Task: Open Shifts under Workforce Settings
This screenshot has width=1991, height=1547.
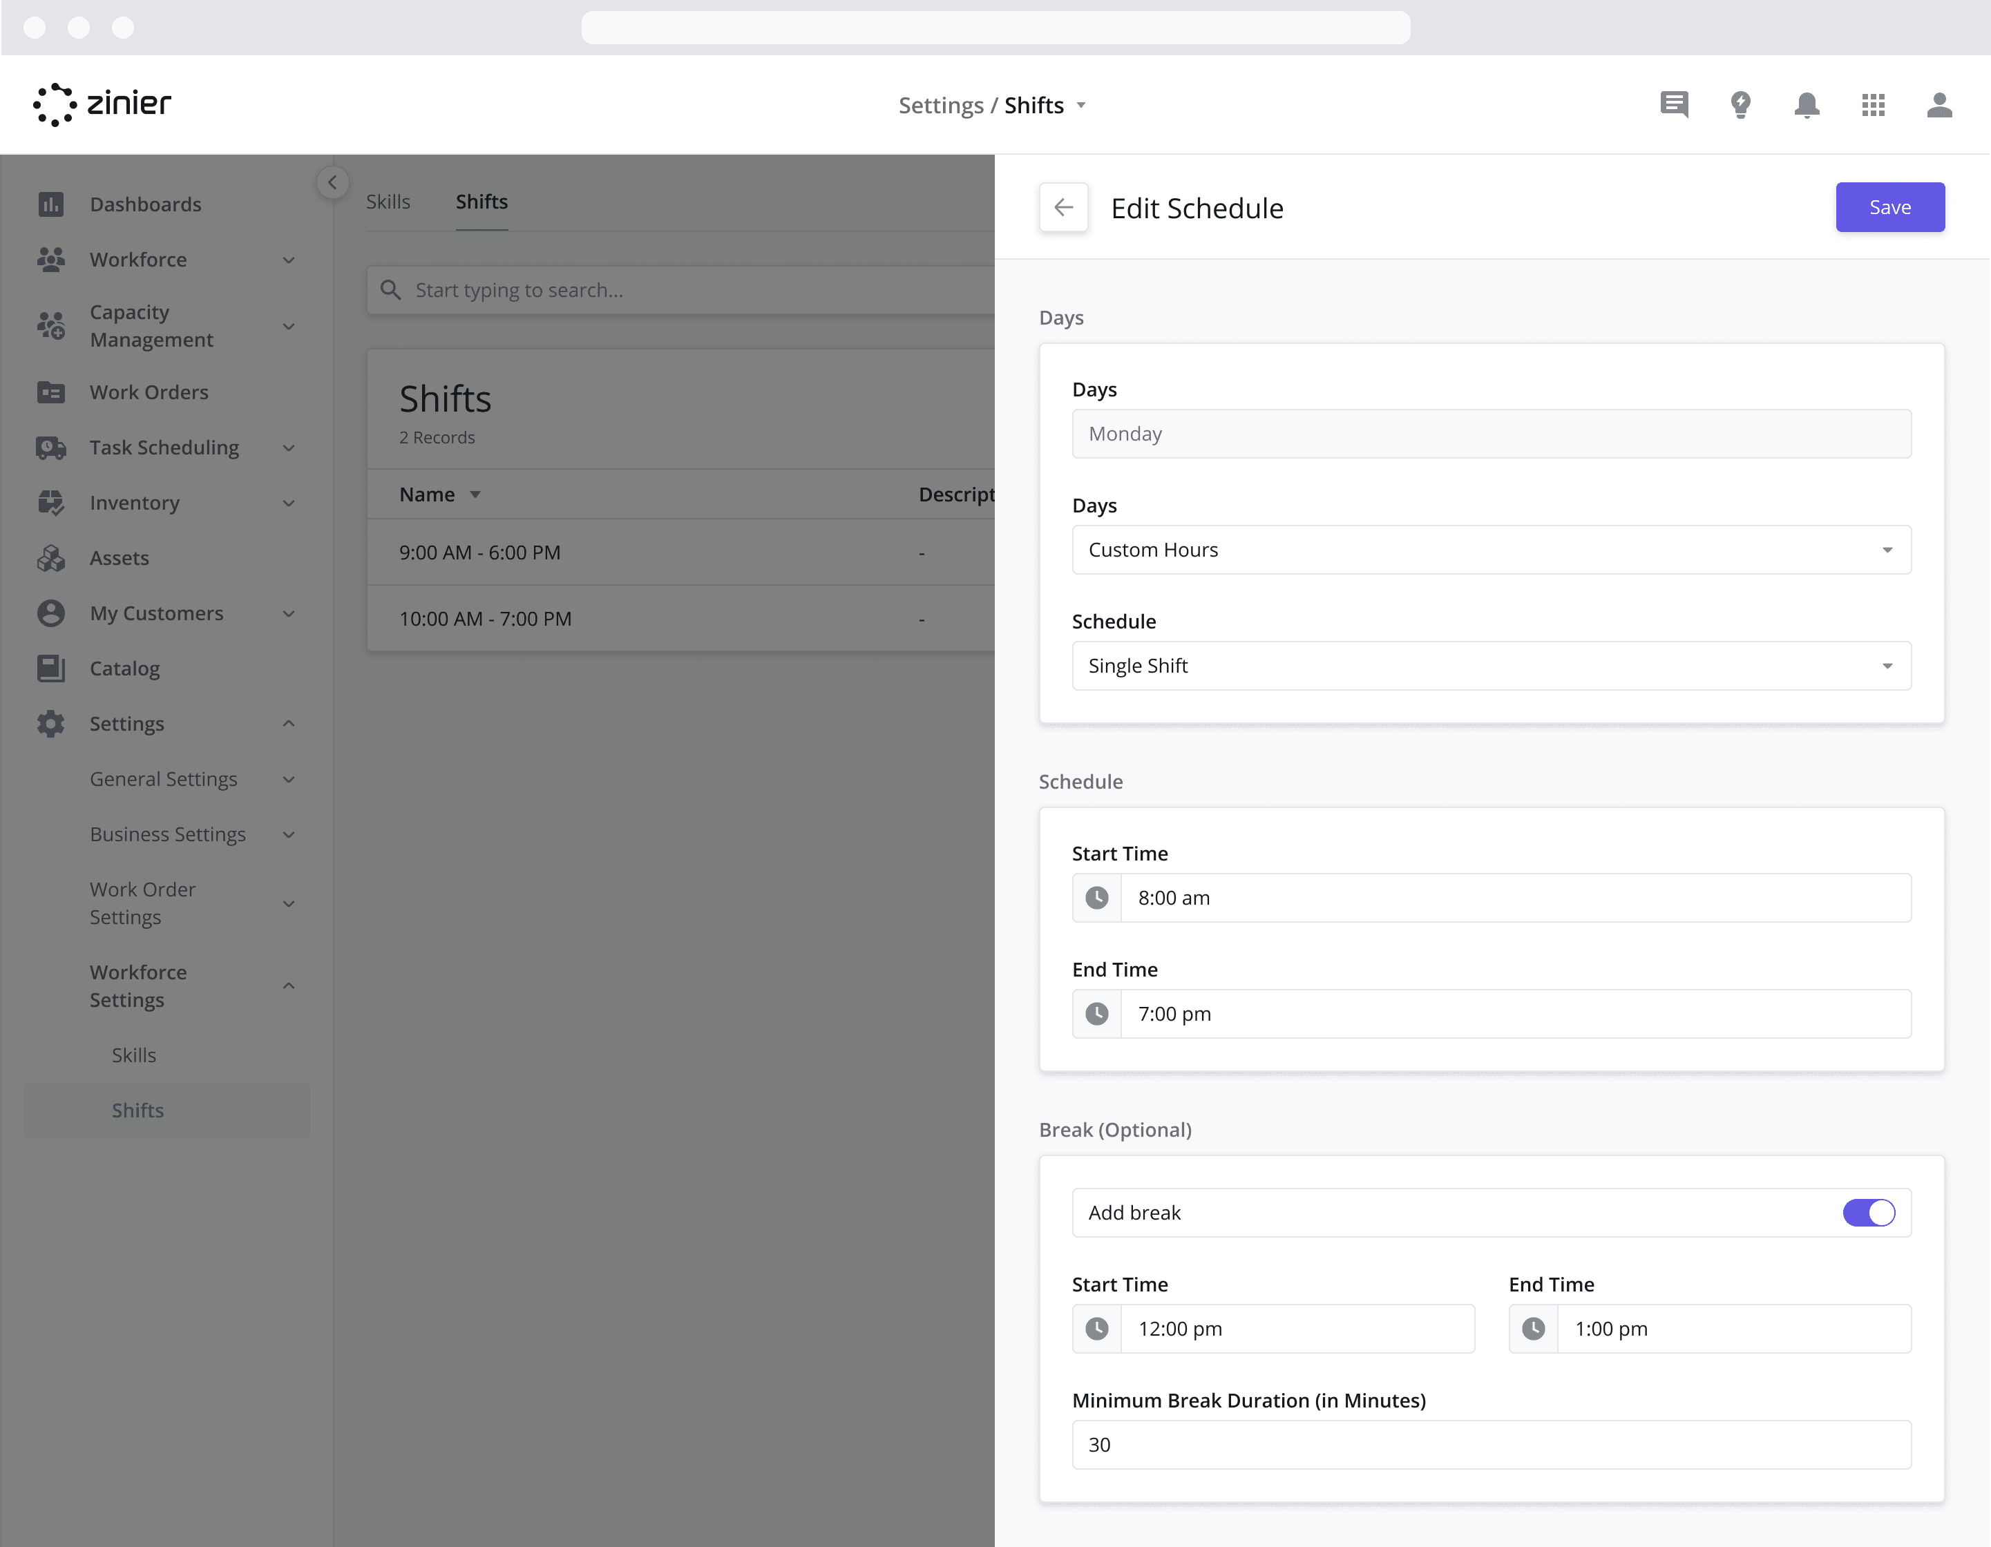Action: (x=166, y=1111)
